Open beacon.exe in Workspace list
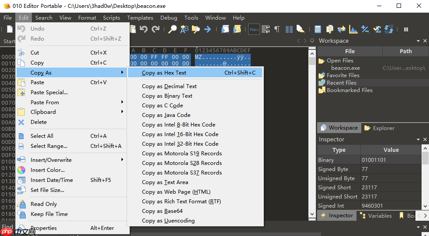Viewport: 429px width, 236px height. click(x=345, y=68)
